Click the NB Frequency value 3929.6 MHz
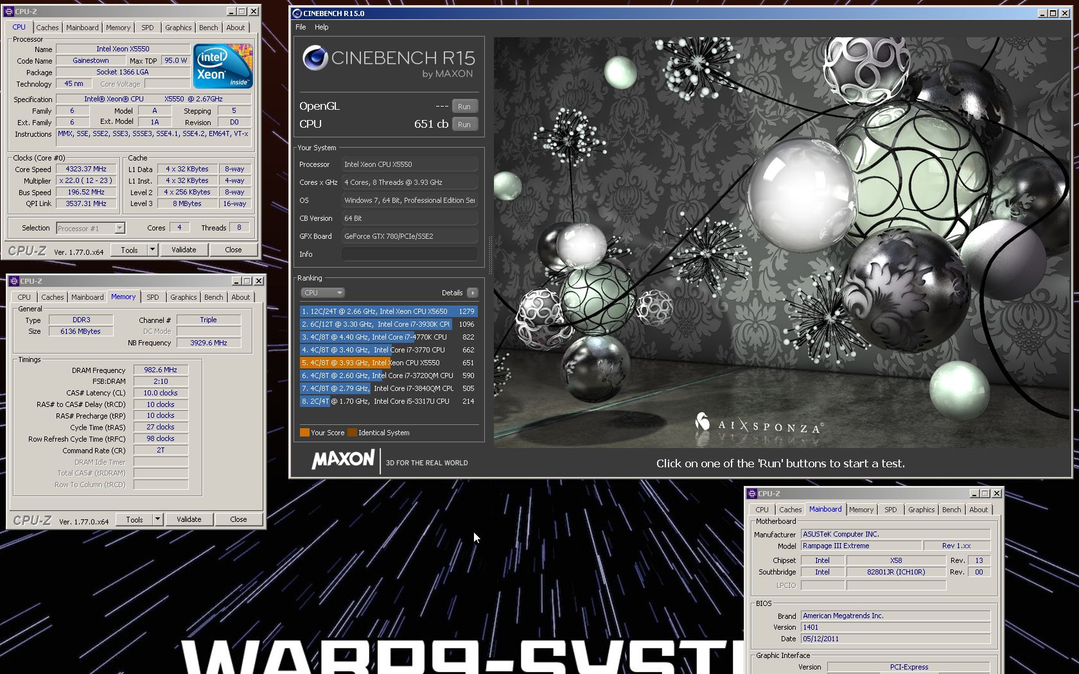 [209, 343]
